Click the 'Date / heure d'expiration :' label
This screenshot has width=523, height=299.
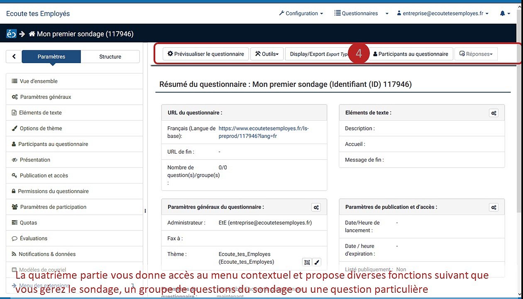pos(359,250)
